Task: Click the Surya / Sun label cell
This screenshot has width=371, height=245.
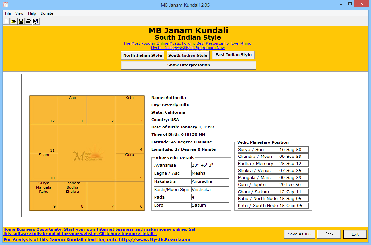Action: (x=258, y=149)
